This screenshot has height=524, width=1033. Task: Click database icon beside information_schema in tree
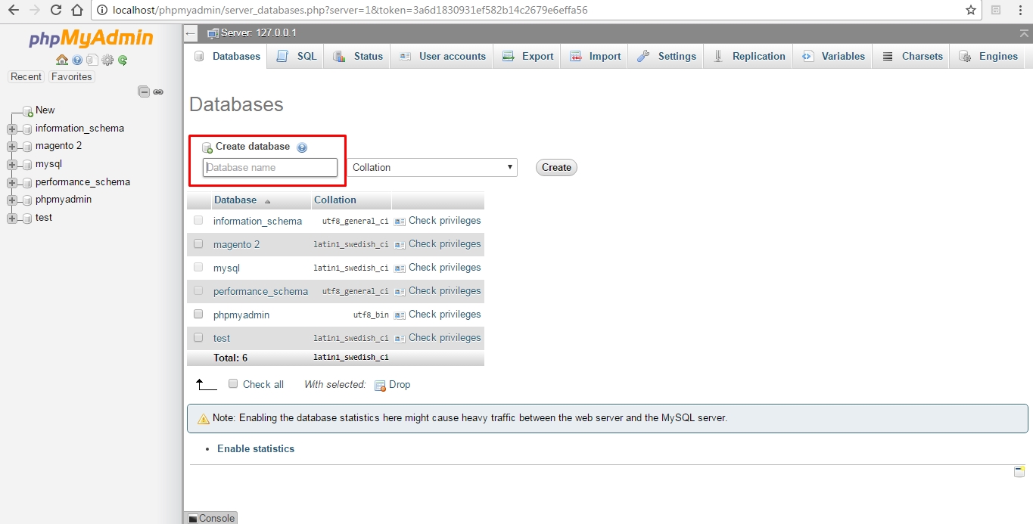(27, 129)
